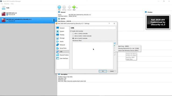Select USB 1.1 (OHCI) Controller radio button
The height and width of the screenshot is (96, 172).
pos(73,34)
